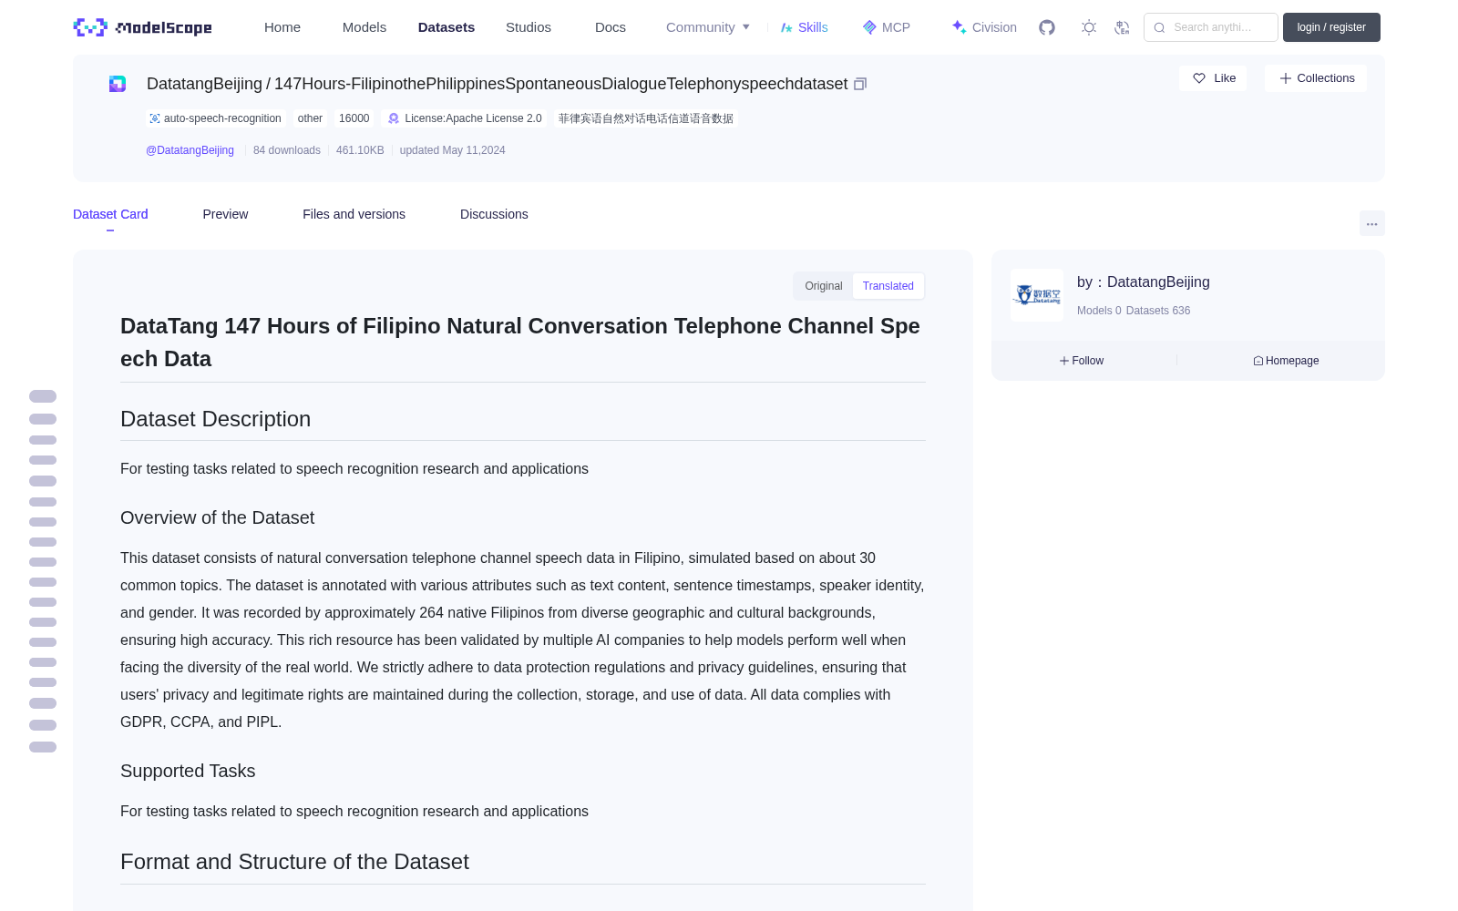The height and width of the screenshot is (911, 1458).
Task: Click the Civision sparkle icon
Action: coord(959,27)
